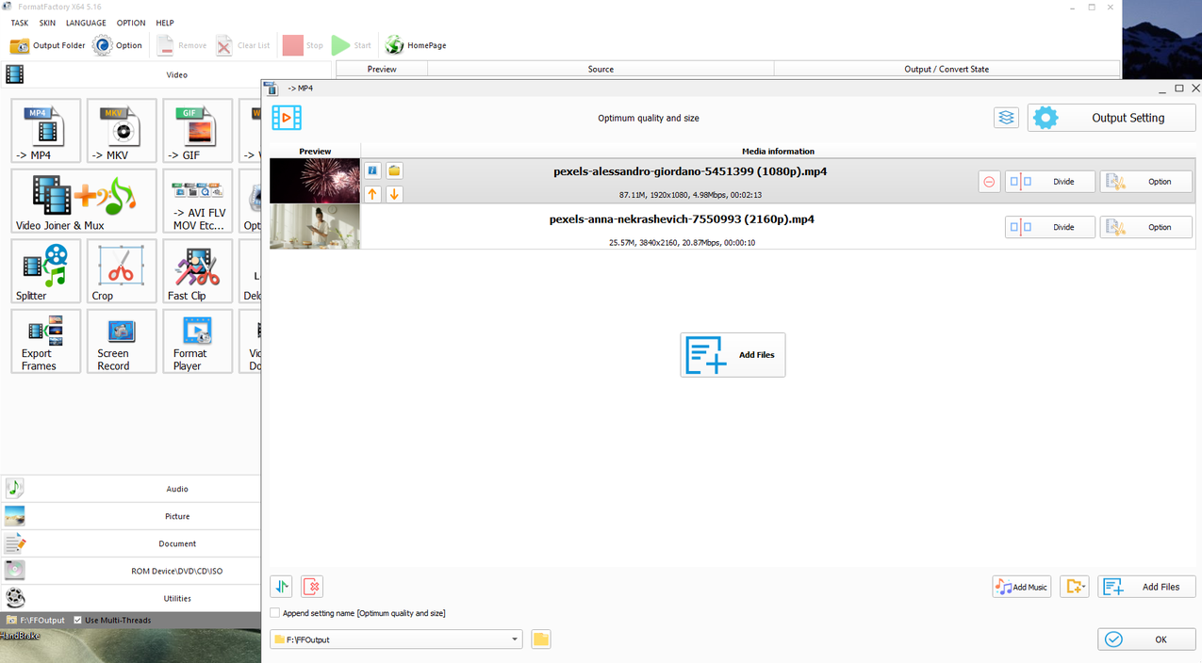Open Output Folder from the main toolbar
Screen dimensions: 1202x663
click(x=47, y=45)
